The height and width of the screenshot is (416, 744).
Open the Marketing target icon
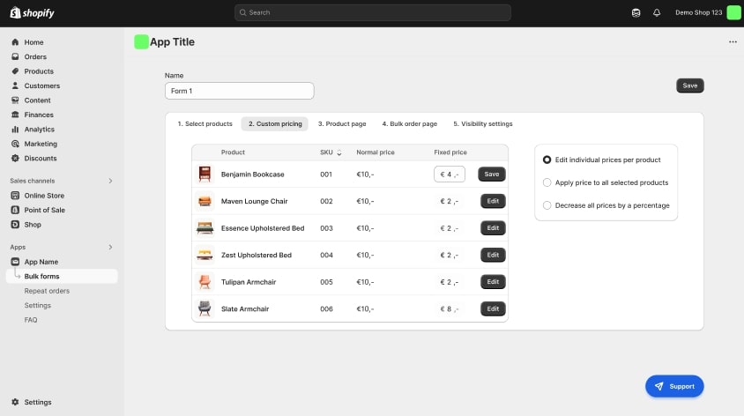[x=15, y=144]
